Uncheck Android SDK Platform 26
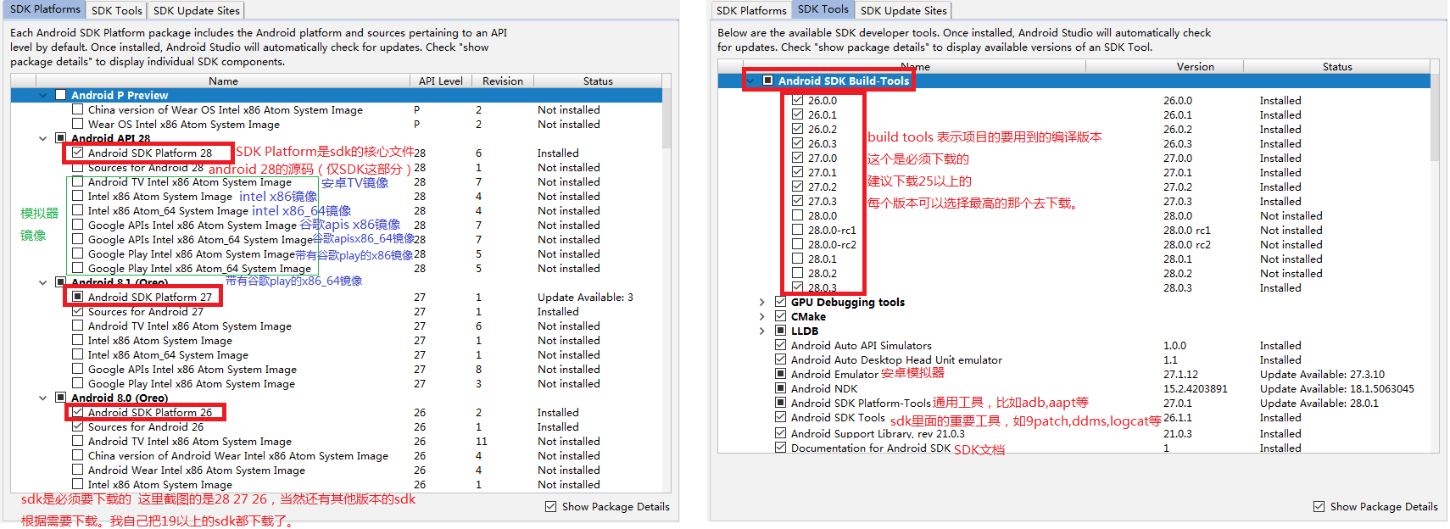Viewport: 1450px width, 529px height. pos(77,412)
